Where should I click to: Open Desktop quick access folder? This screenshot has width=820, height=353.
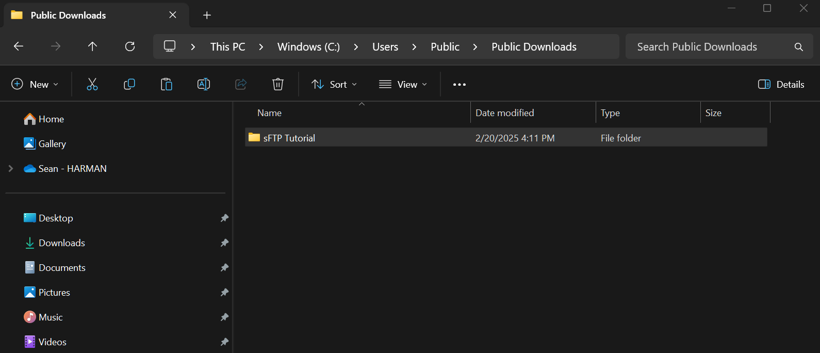[48, 218]
